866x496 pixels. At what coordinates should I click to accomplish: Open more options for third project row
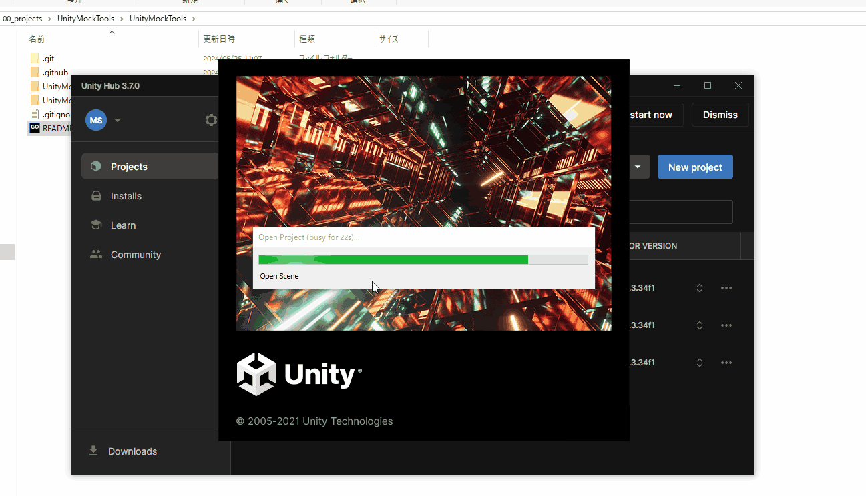[x=726, y=363]
